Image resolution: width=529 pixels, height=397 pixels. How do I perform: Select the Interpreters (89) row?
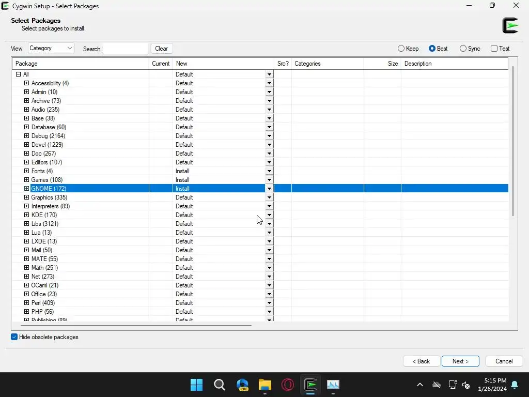tap(260, 206)
